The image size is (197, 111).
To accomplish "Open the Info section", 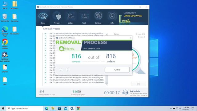I will [x=112, y=18].
